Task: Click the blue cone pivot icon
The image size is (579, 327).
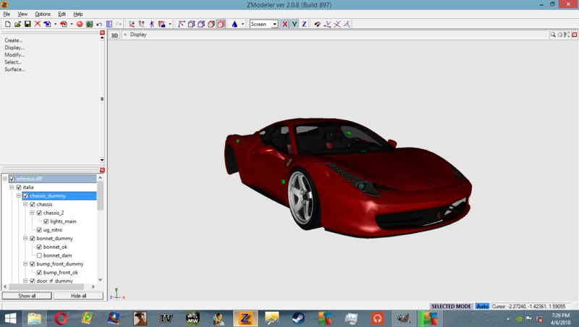Action: 234,24
